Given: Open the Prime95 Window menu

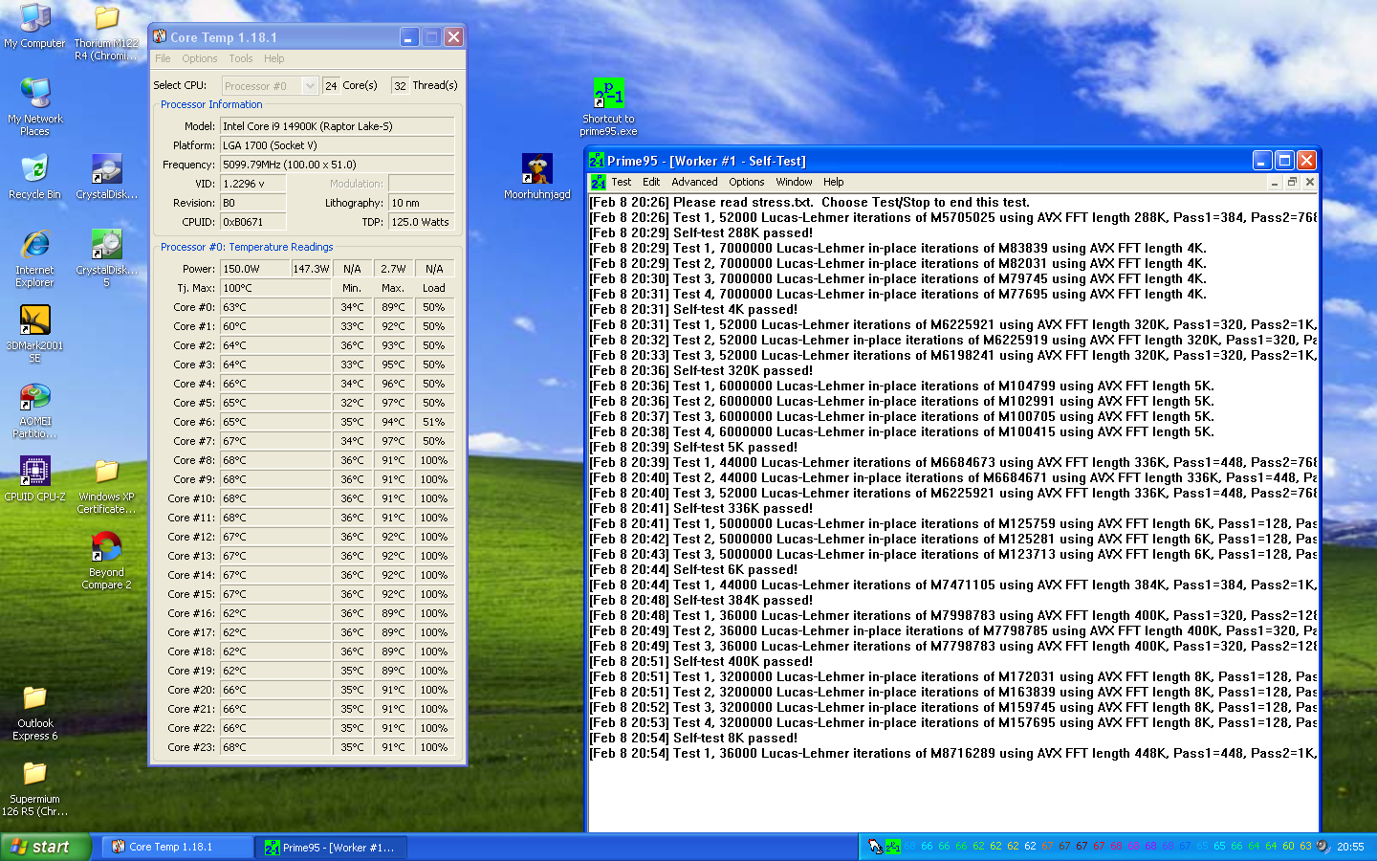Looking at the screenshot, I should 794,182.
